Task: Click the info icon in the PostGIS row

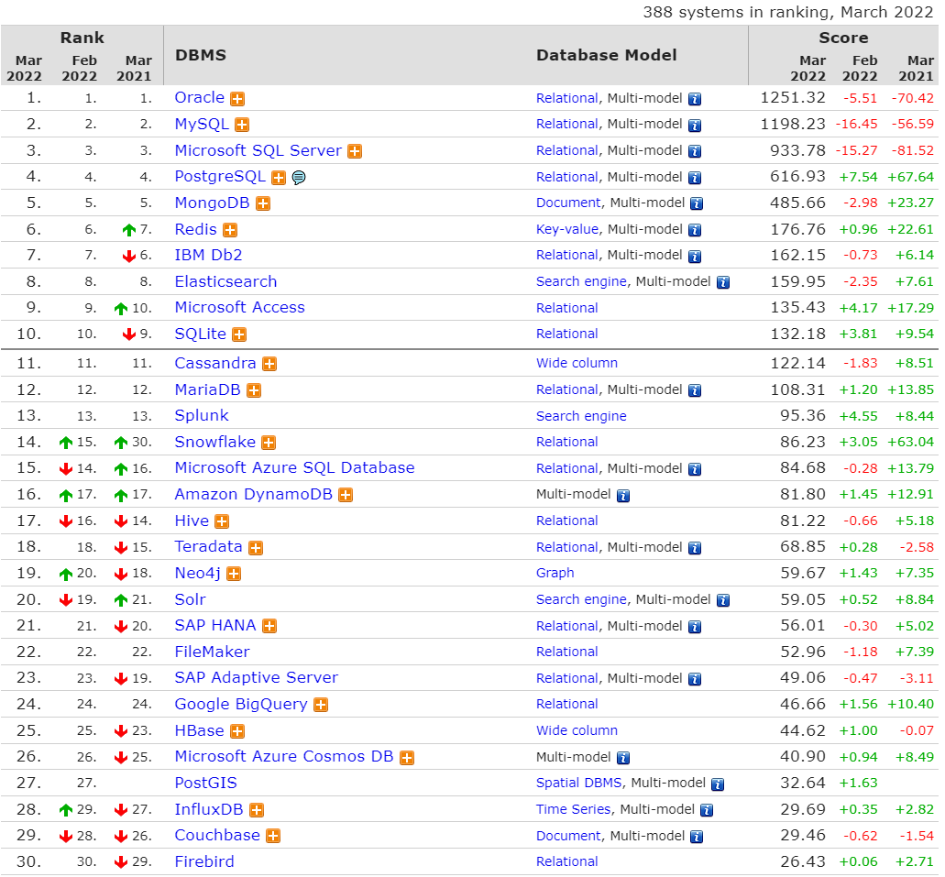Action: click(718, 784)
